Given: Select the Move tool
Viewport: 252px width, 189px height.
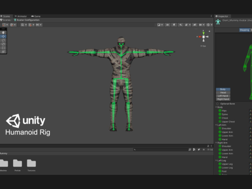Looking at the screenshot, I should click(3, 36).
